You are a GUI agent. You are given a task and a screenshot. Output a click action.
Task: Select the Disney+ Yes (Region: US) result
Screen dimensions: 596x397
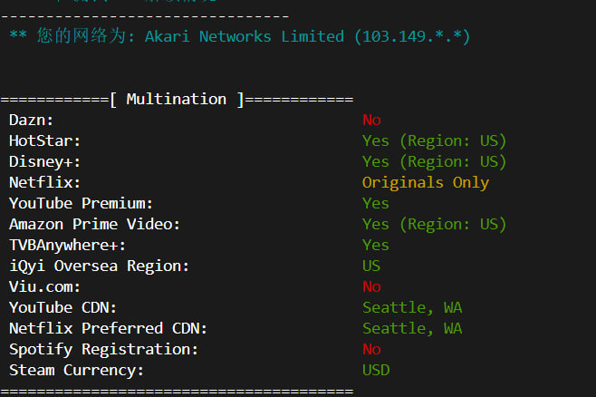click(434, 161)
